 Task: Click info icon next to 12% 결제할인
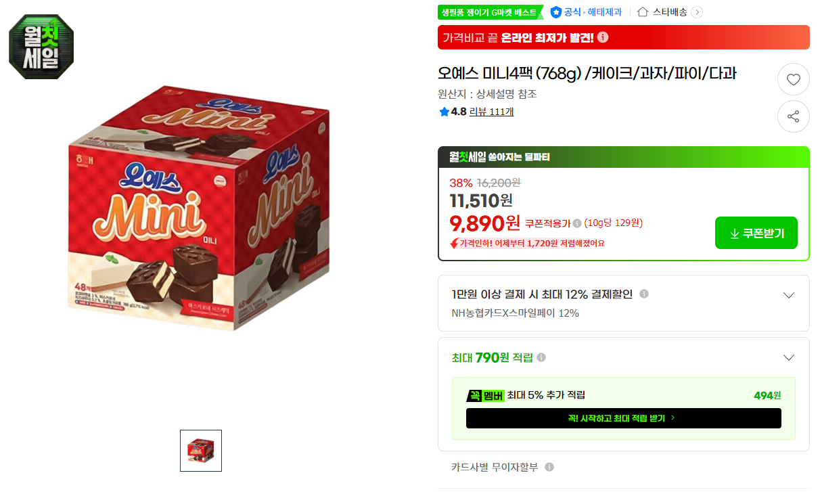click(644, 294)
